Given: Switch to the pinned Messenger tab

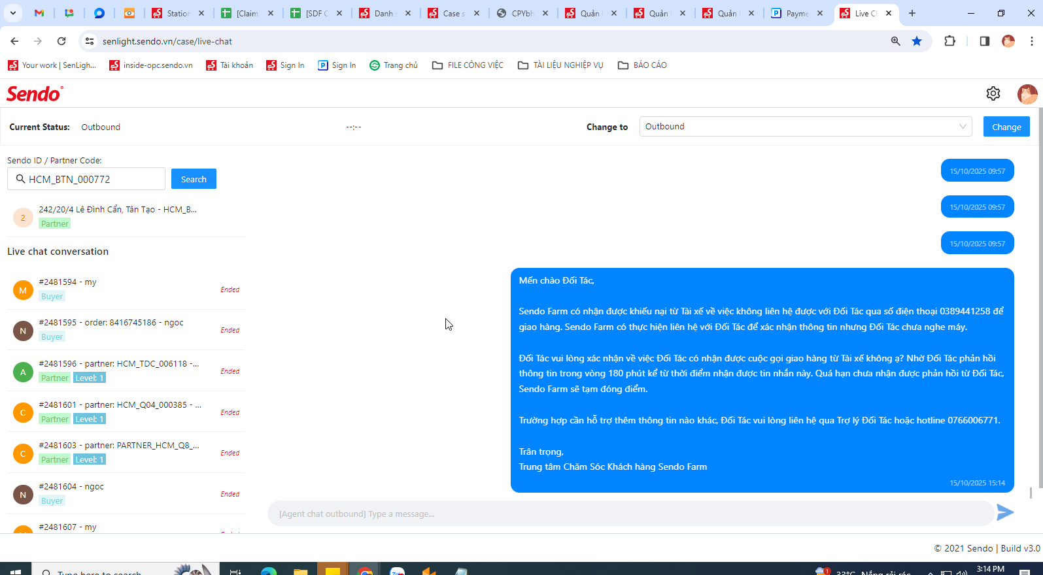Looking at the screenshot, I should point(99,13).
